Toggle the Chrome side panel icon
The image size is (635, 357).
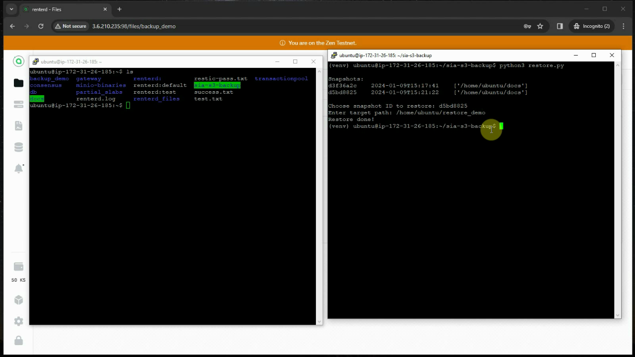click(x=560, y=26)
